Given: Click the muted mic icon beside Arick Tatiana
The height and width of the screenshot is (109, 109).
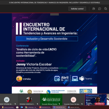Looking at the screenshot, I should click(15, 104).
